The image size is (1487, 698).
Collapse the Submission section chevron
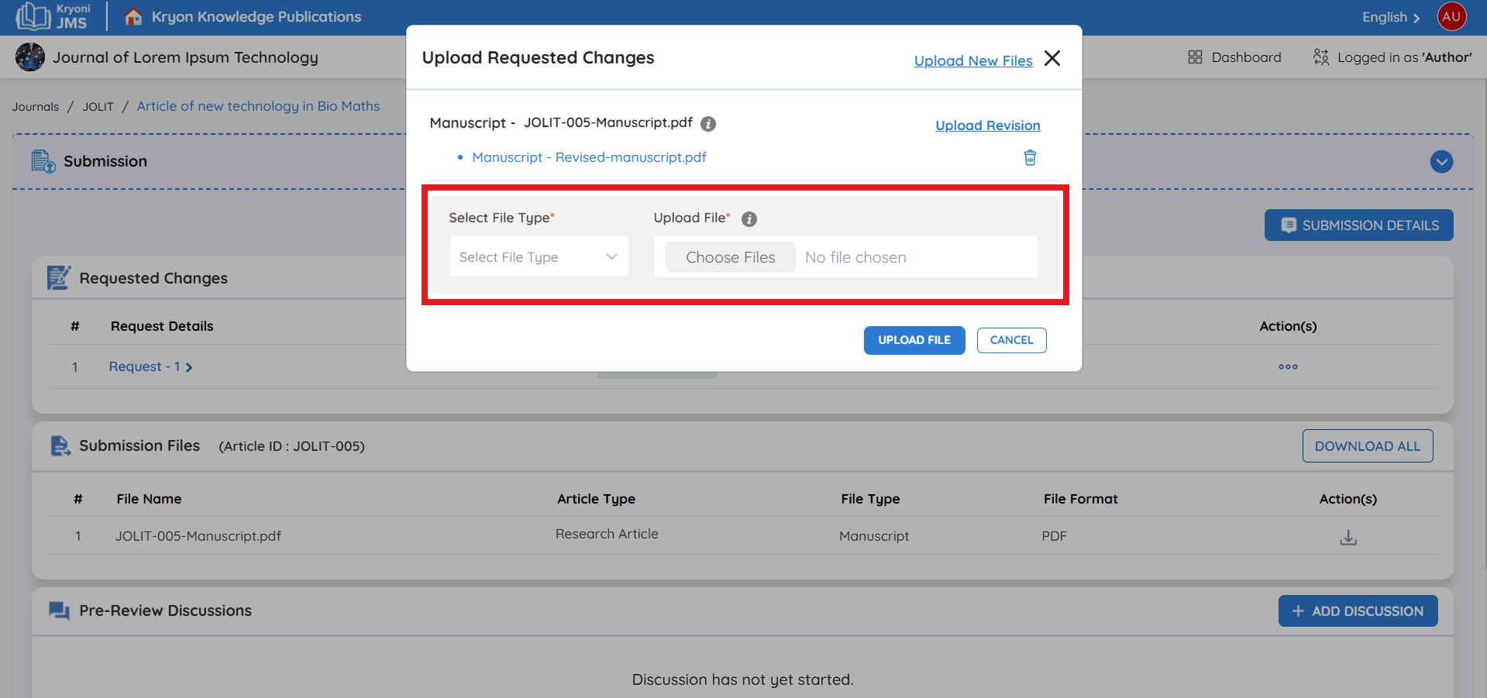pos(1441,162)
